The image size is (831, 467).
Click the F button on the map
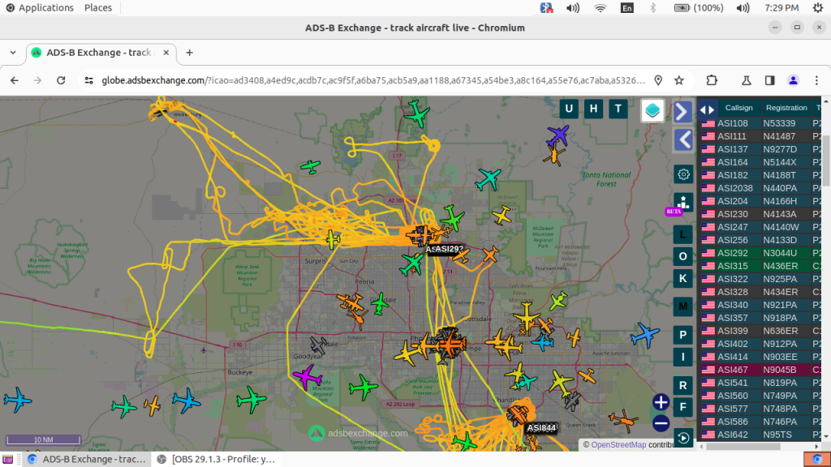[682, 407]
